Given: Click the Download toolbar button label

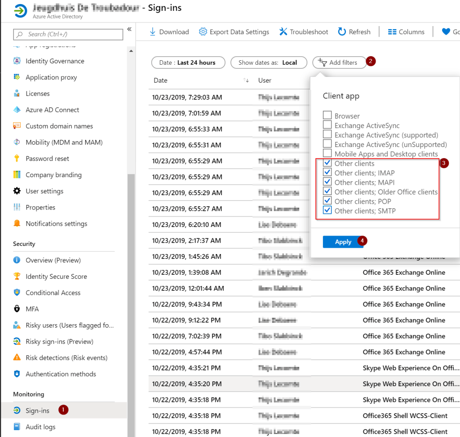Looking at the screenshot, I should pos(174,32).
